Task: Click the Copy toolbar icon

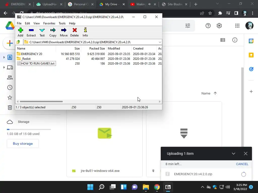Action: tap(53, 32)
